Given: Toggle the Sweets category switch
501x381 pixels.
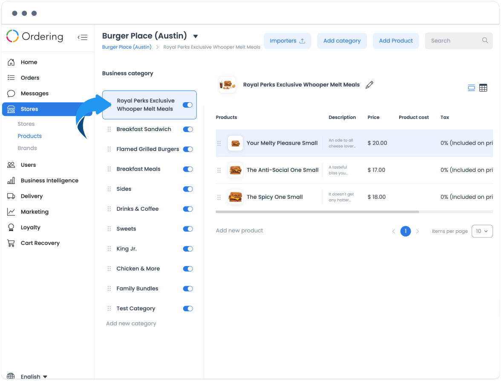Looking at the screenshot, I should tap(188, 229).
